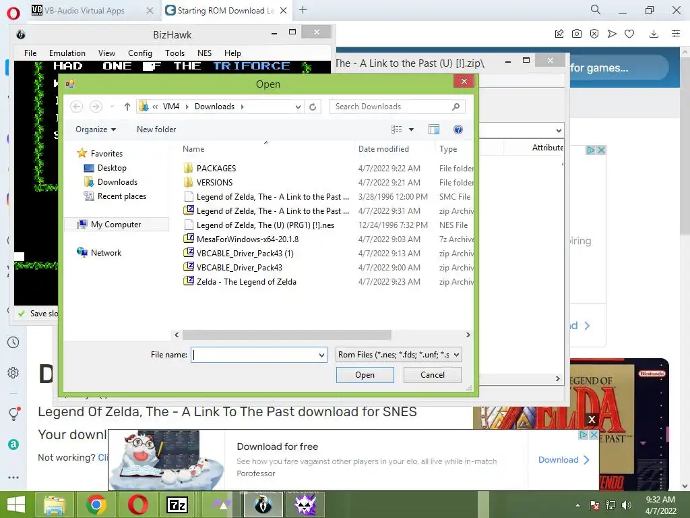
Task: Click the send/flow arrow icon in Opera toolbar
Action: pyautogui.click(x=612, y=34)
